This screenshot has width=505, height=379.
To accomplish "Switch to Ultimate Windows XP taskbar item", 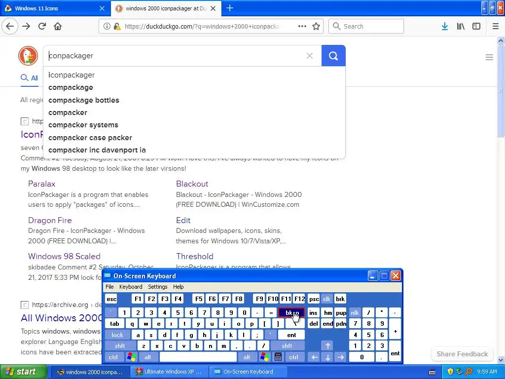I will 169,372.
